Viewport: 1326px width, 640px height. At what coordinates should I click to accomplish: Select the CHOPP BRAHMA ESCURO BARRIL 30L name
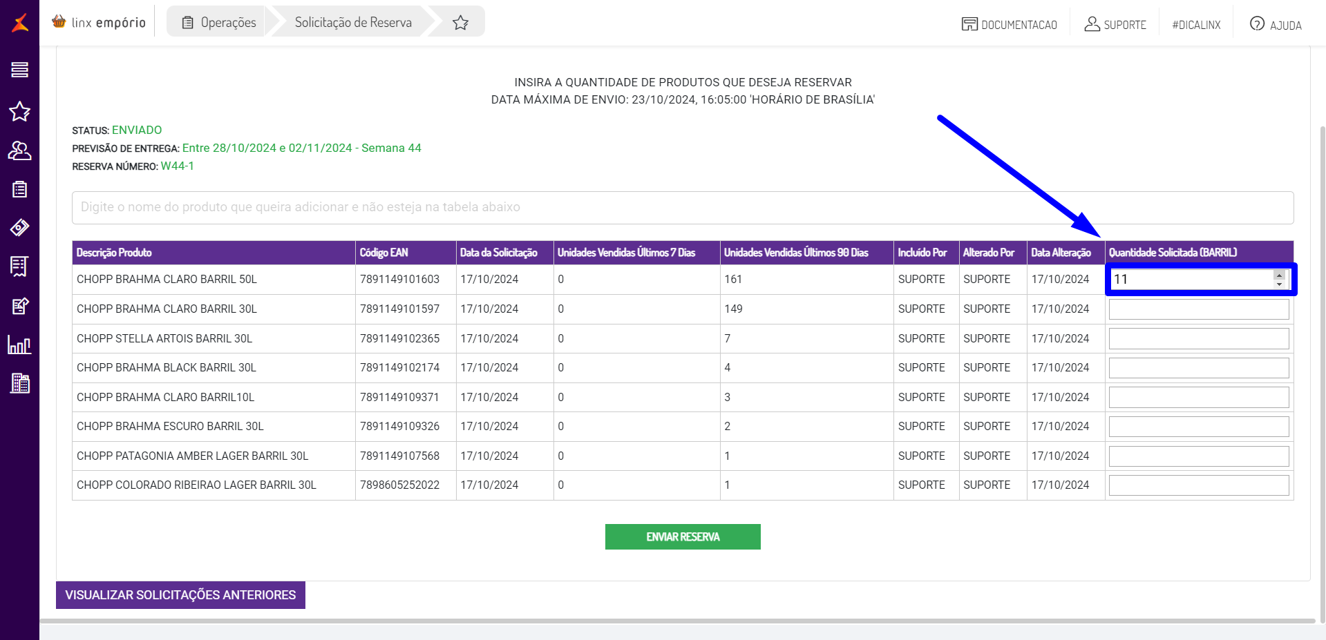pos(170,427)
